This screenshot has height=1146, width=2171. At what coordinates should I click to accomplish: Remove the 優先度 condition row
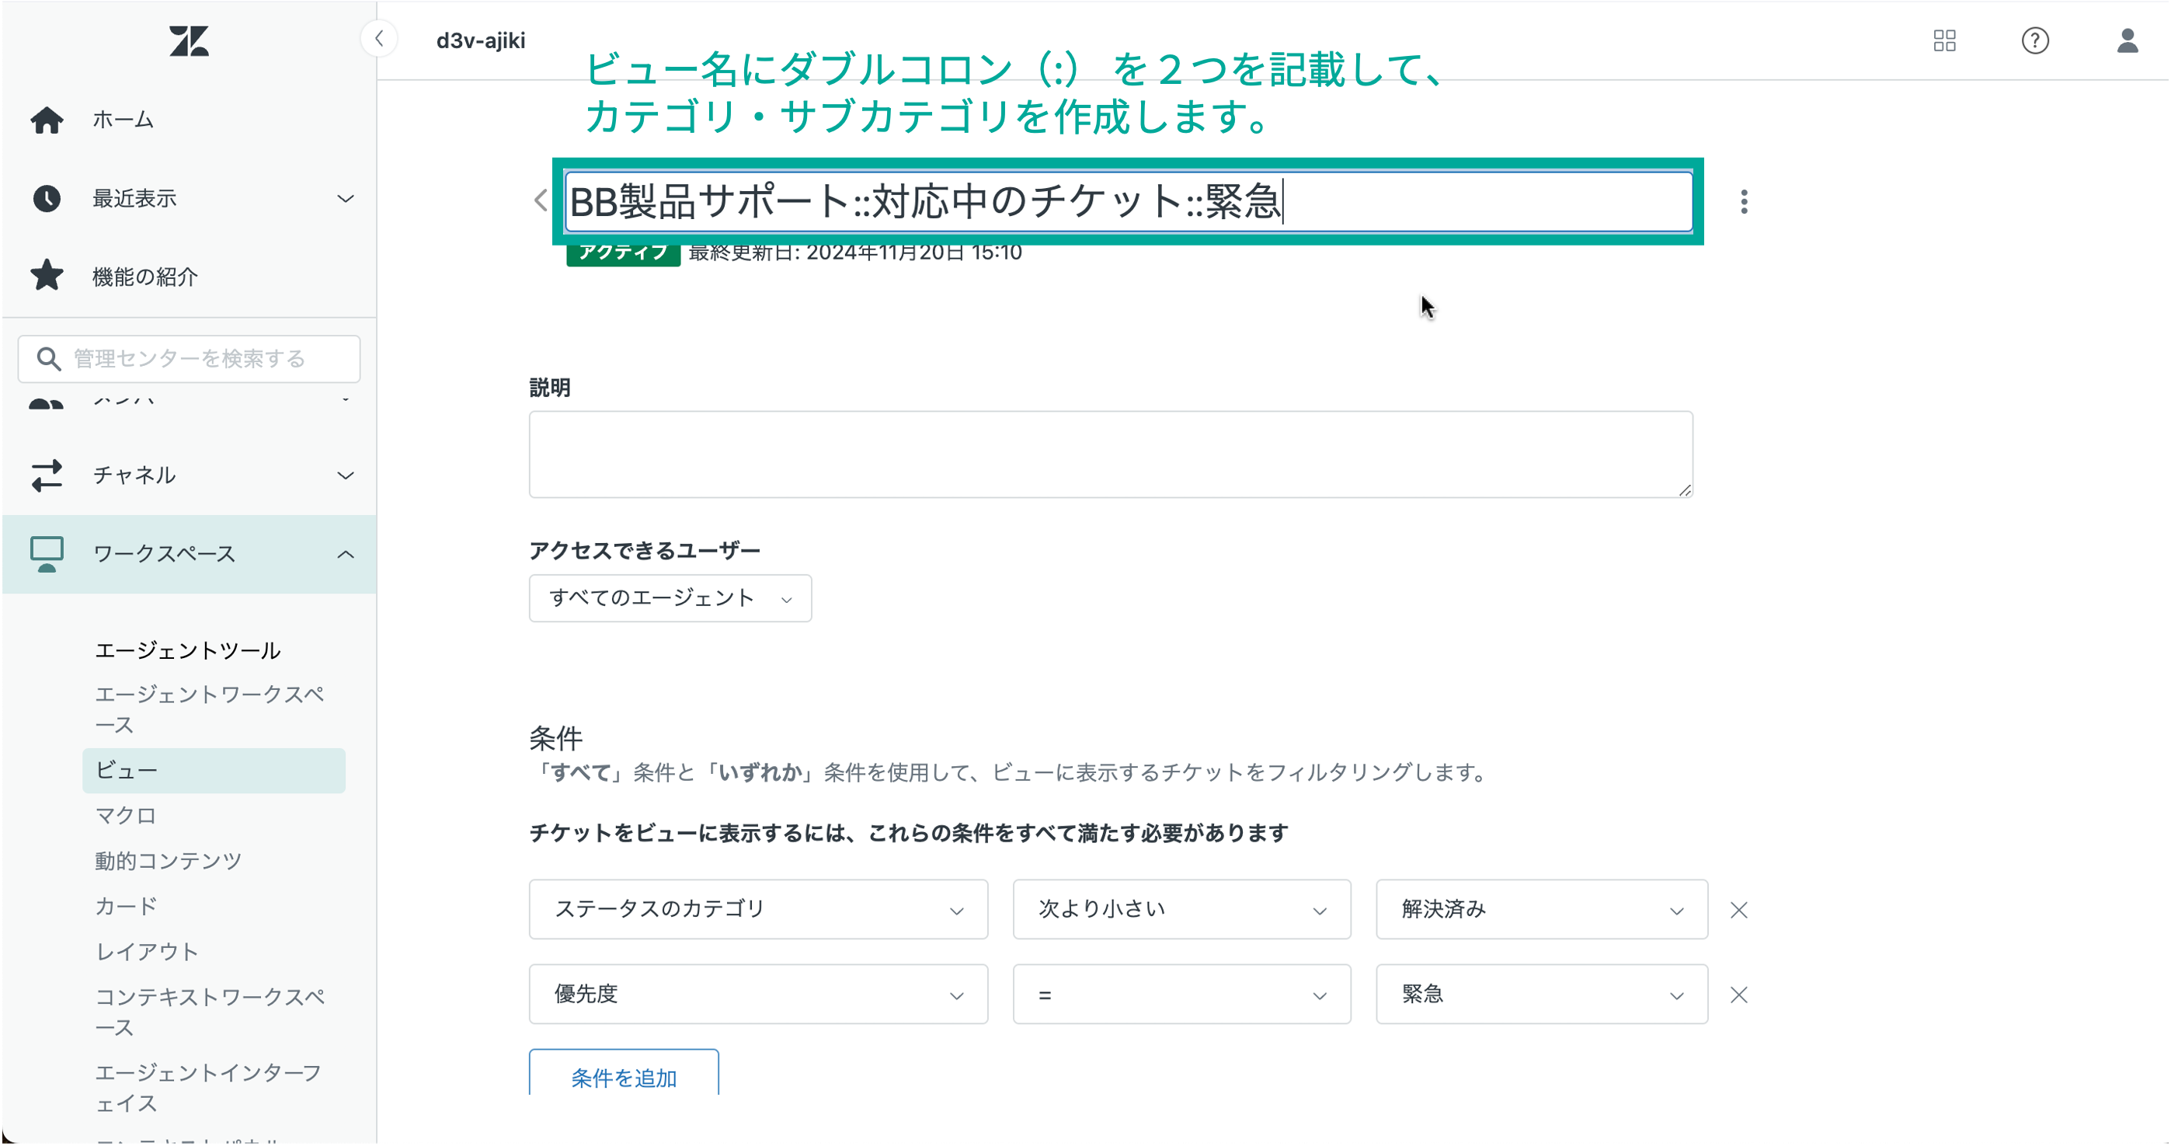click(x=1738, y=995)
